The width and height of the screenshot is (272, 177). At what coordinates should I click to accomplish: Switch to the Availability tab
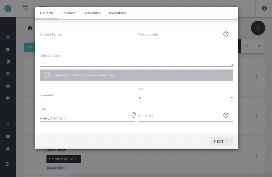click(118, 13)
